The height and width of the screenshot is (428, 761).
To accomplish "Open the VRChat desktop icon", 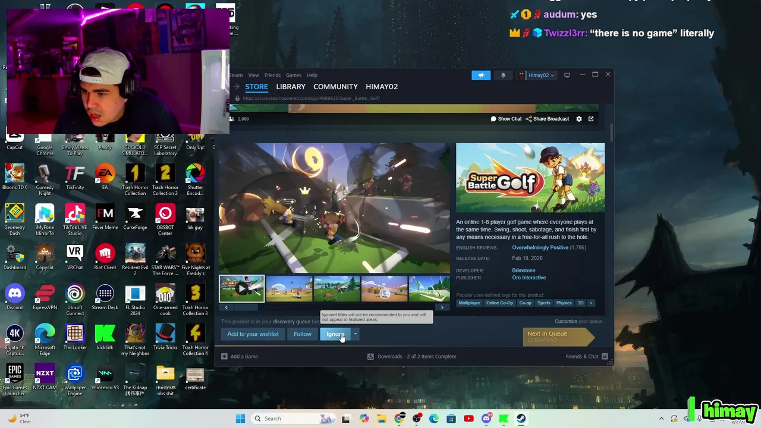I will tap(75, 257).
